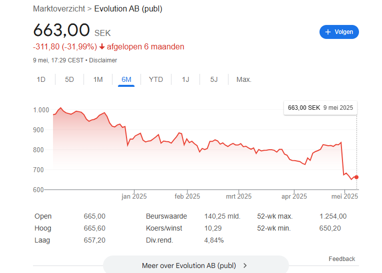This screenshot has height=273, width=382.
Task: Switch to the YTD range tab
Action: pos(155,79)
